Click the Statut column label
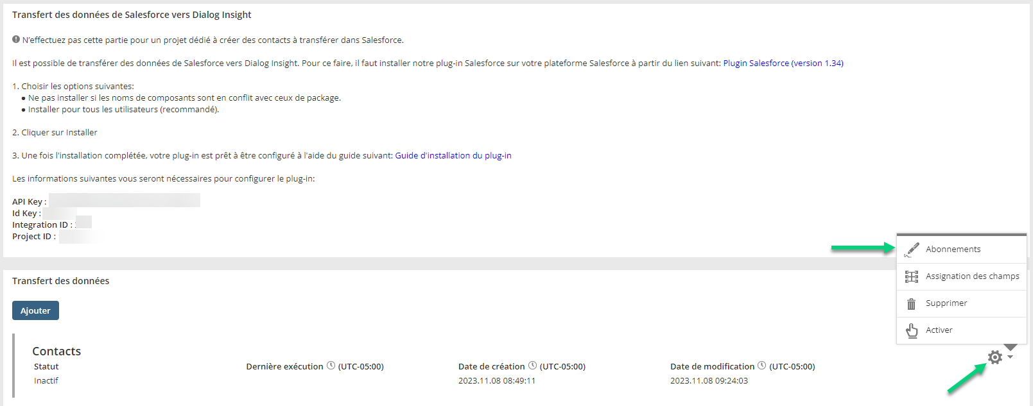Viewport: 1033px width, 406px height. tap(46, 366)
